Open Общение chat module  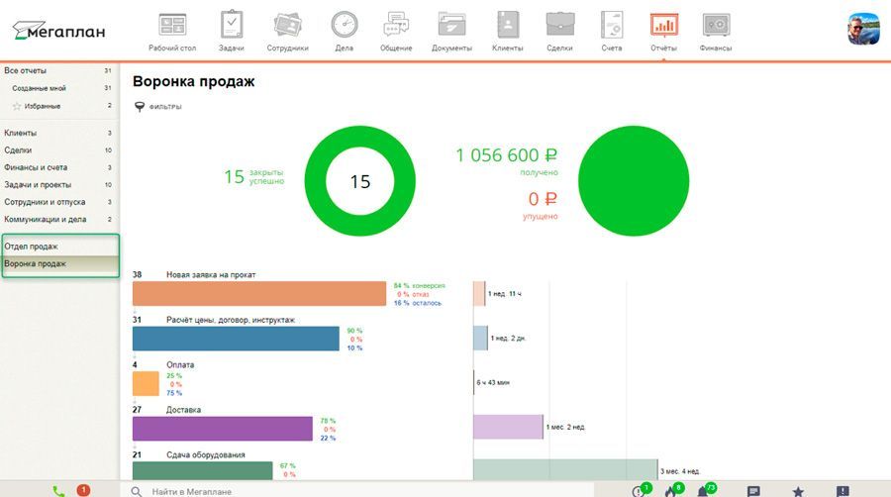[x=396, y=30]
